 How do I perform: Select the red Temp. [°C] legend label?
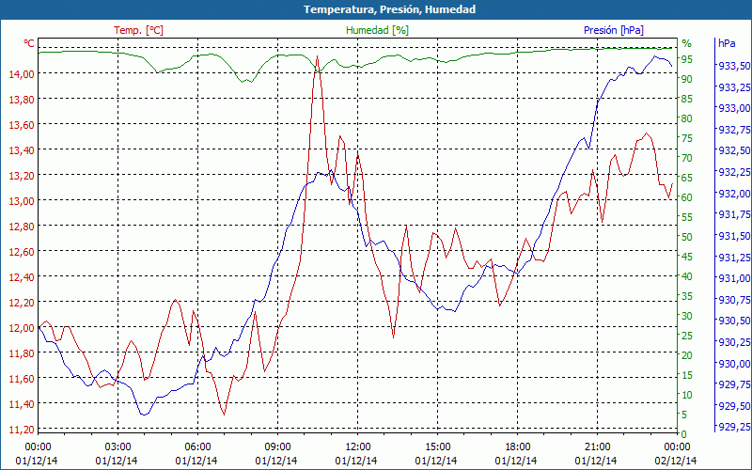pos(138,30)
